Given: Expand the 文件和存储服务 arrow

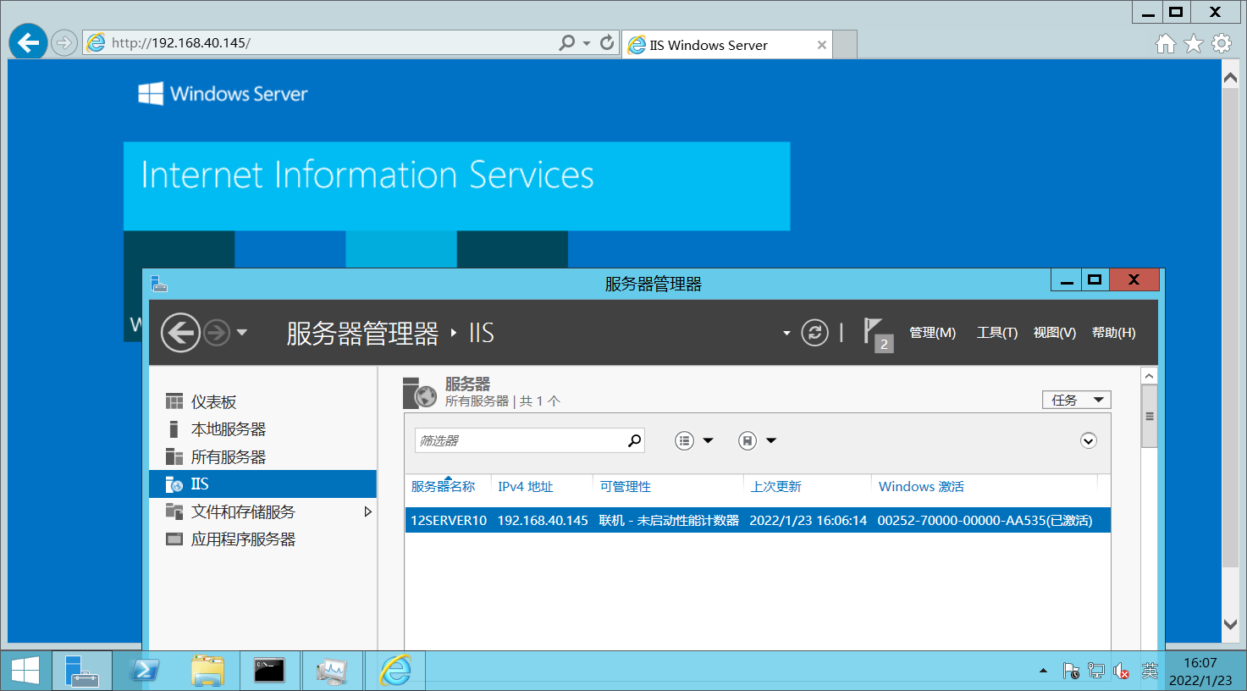Looking at the screenshot, I should 367,511.
